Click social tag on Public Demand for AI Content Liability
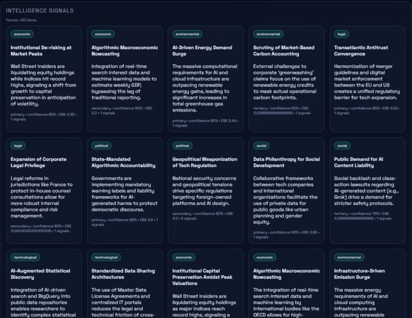 [x=342, y=146]
